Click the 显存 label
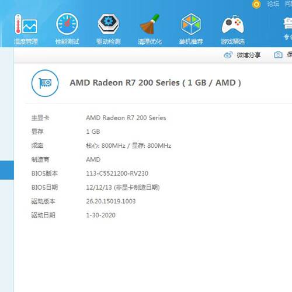Viewport: 292px width, 292px height. (37, 131)
